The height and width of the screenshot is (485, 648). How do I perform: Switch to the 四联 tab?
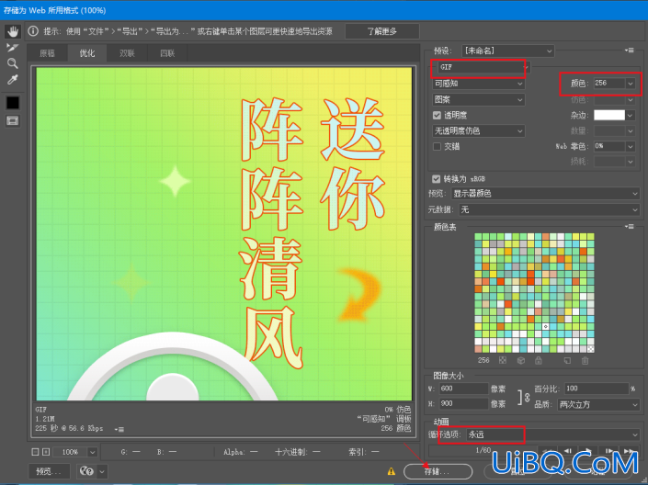click(x=167, y=53)
